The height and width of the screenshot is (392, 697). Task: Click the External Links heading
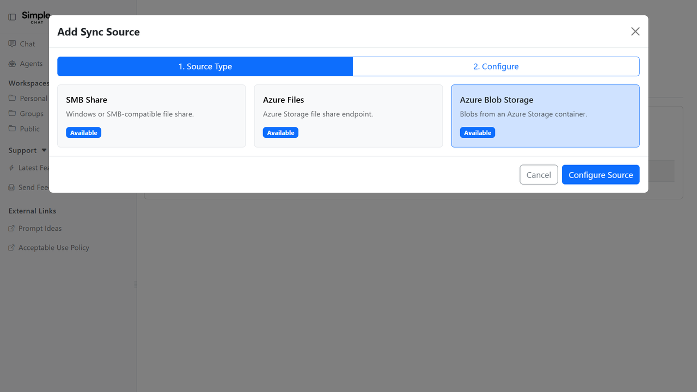pos(32,211)
